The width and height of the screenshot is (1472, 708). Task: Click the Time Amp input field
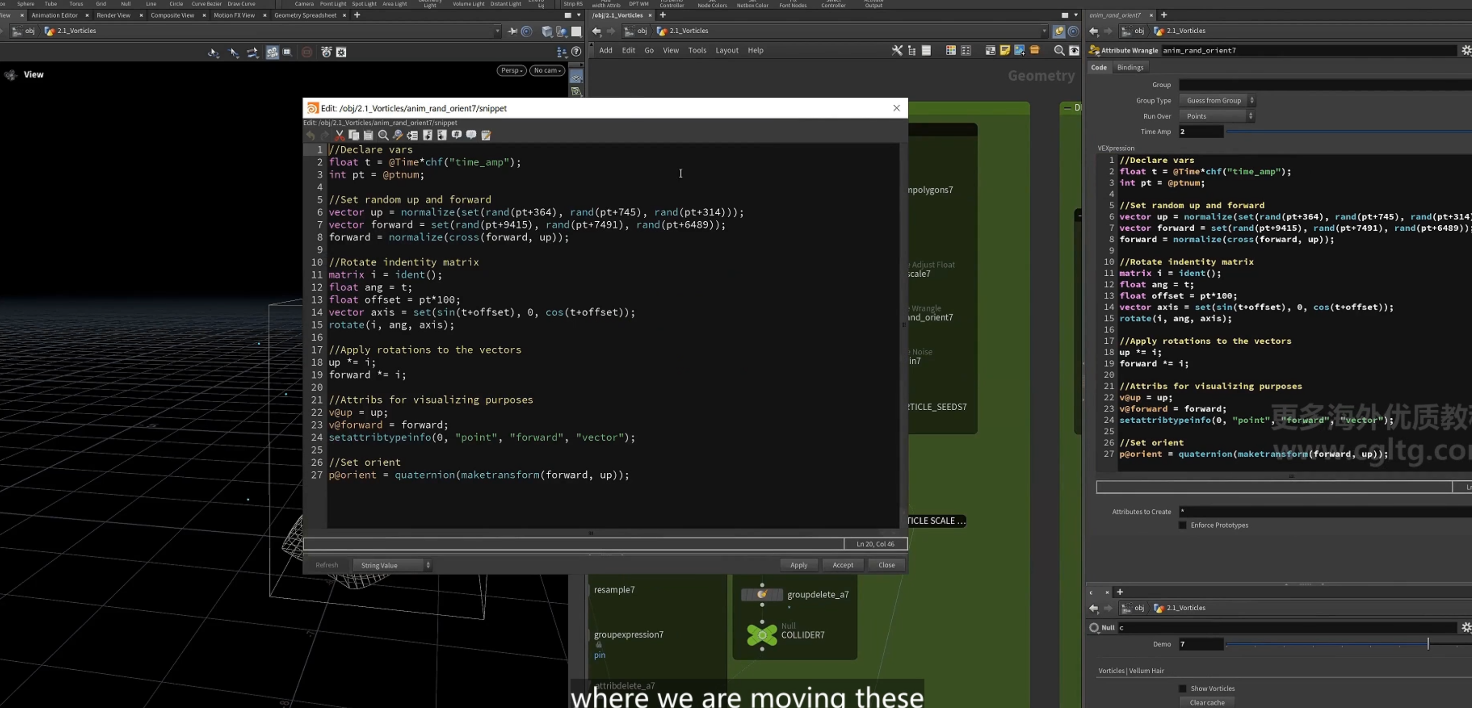(x=1201, y=131)
